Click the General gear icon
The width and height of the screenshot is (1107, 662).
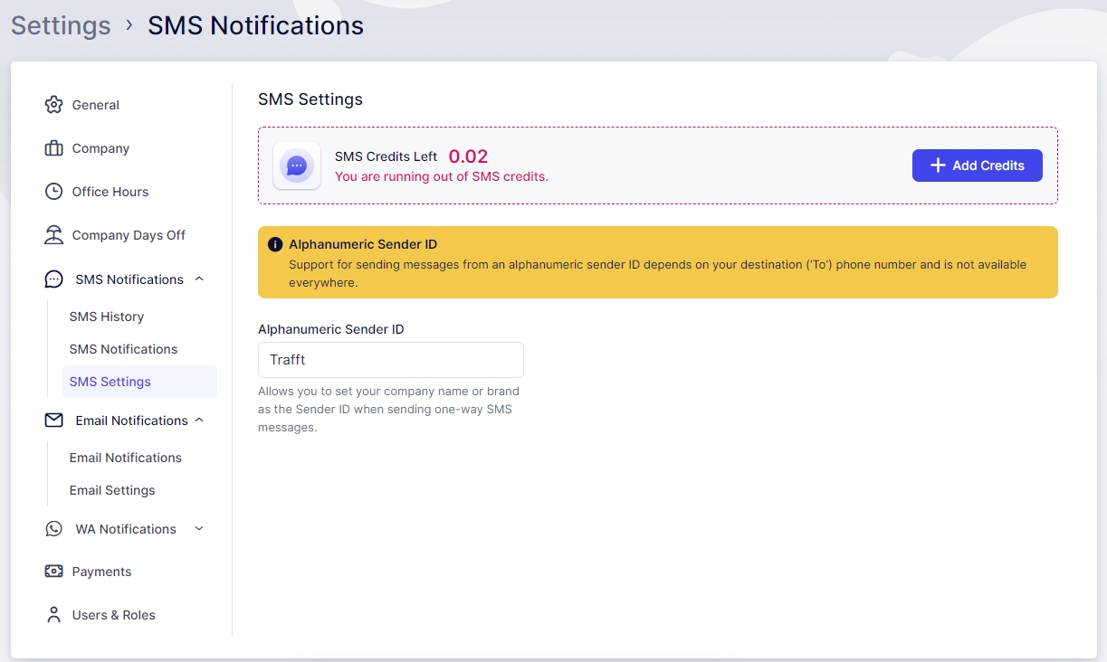coord(54,105)
